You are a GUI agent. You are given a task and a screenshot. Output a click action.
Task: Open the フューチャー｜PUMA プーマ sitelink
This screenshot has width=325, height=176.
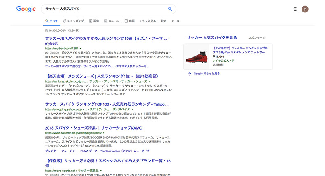(79, 151)
